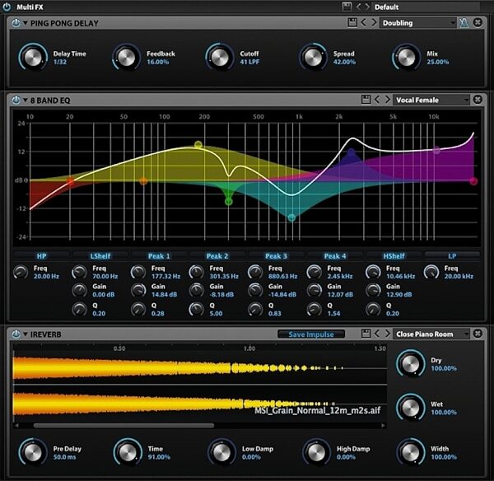The width and height of the screenshot is (494, 481).
Task: Click the High Damp knob
Action: [x=316, y=452]
